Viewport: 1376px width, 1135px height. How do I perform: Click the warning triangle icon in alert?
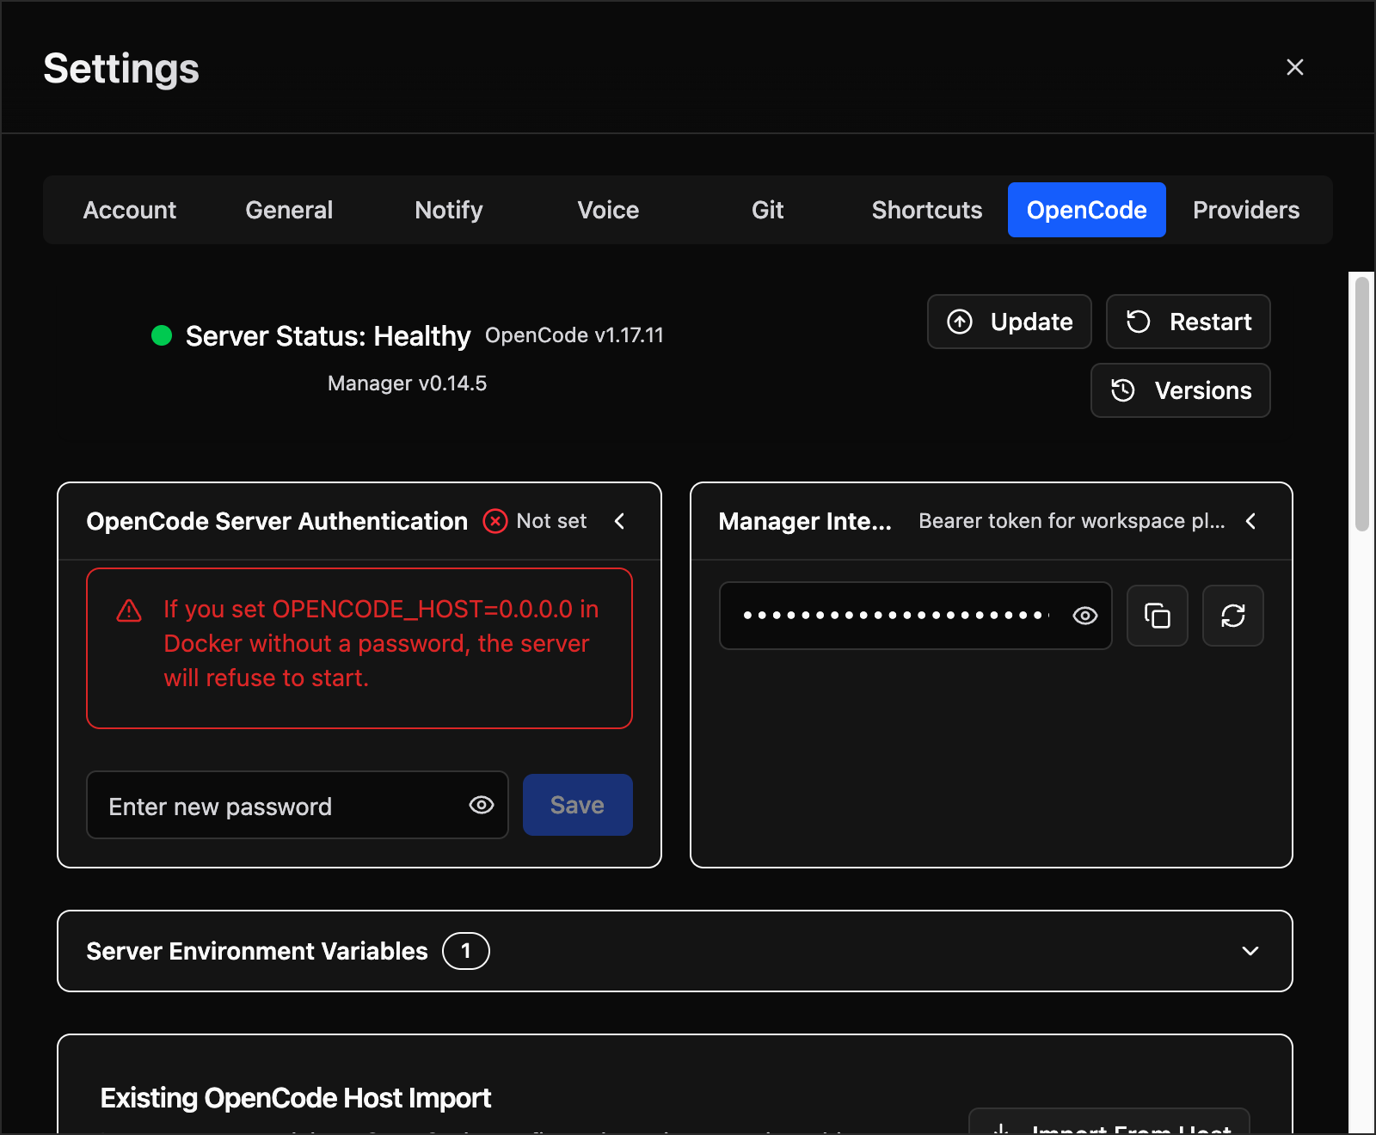(129, 610)
